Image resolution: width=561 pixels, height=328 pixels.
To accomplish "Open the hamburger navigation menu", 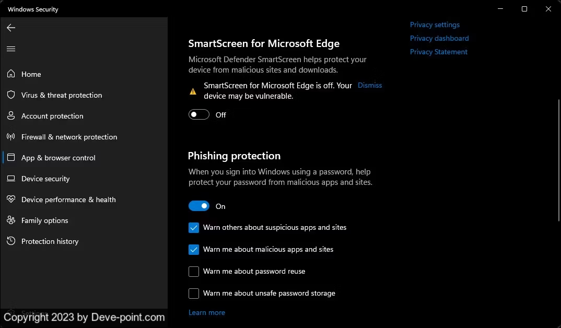I will click(11, 49).
